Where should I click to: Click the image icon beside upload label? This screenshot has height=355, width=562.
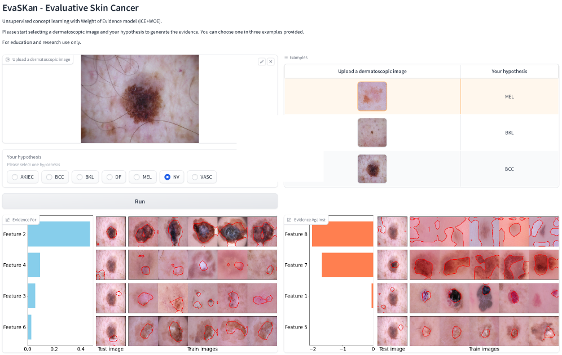pos(7,59)
